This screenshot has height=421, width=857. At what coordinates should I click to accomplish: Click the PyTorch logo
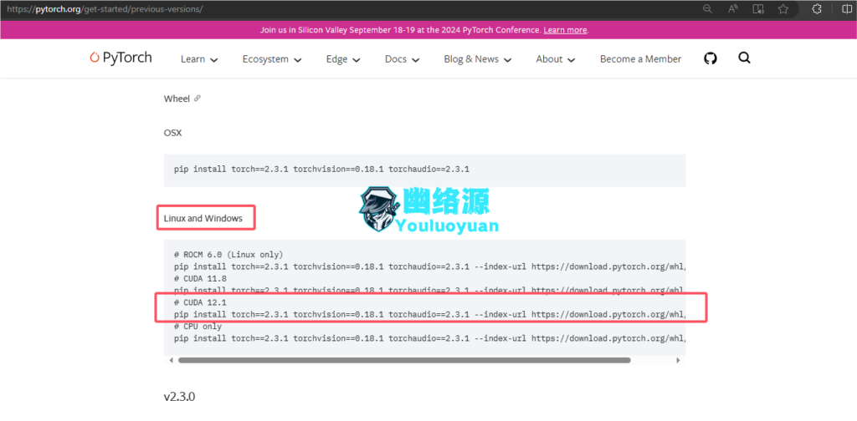point(121,58)
